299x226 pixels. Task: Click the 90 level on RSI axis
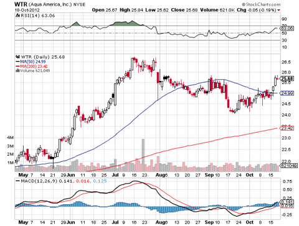coord(284,19)
